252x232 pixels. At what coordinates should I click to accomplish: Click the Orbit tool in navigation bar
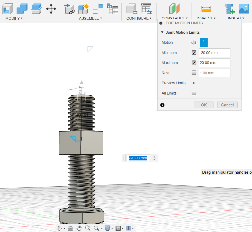[59, 228]
